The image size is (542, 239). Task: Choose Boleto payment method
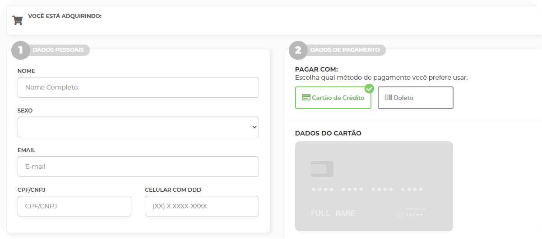pos(416,98)
